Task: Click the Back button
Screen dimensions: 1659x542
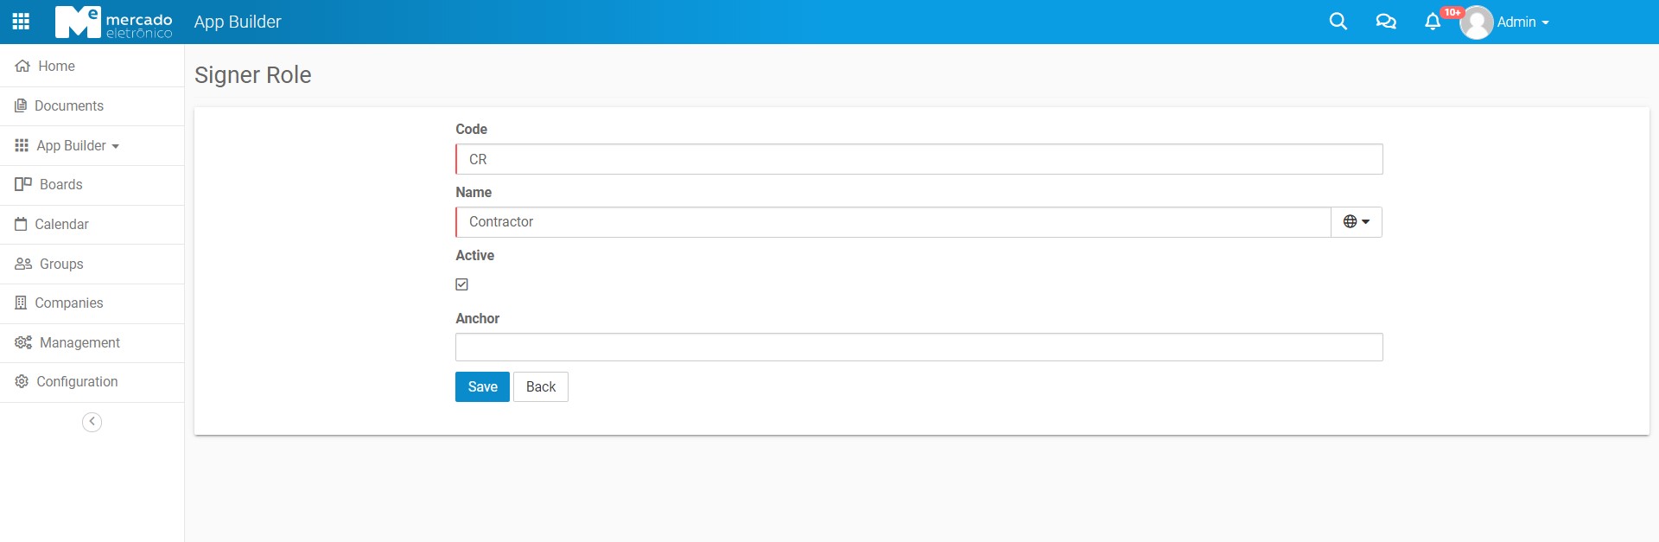Action: pos(541,387)
